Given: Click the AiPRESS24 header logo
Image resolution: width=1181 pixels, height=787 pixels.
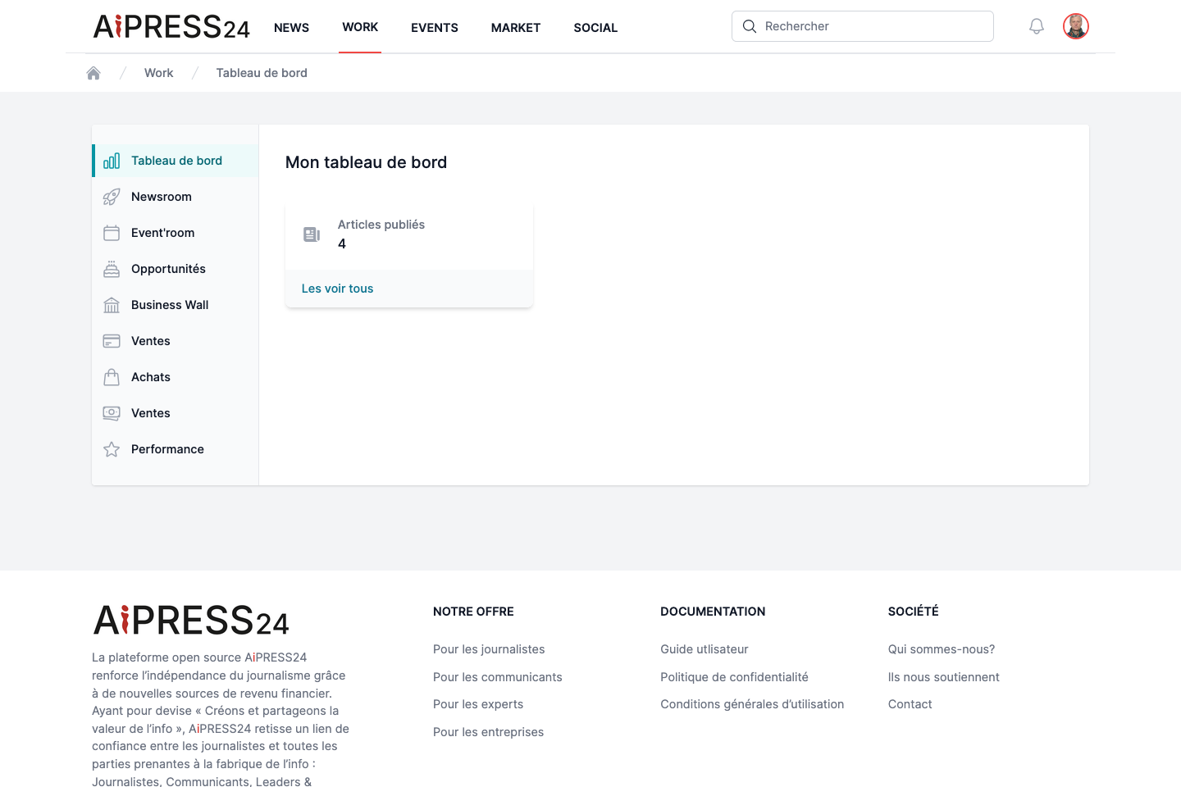Looking at the screenshot, I should [171, 27].
